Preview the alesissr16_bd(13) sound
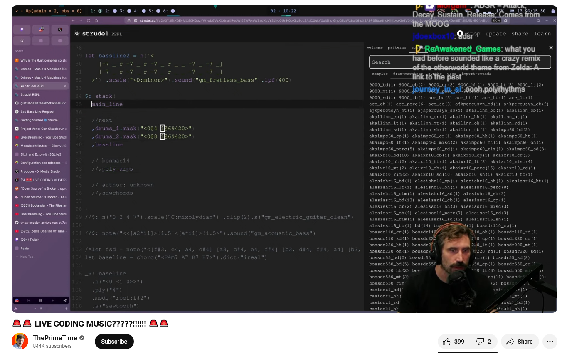562x359 pixels. [x=392, y=200]
